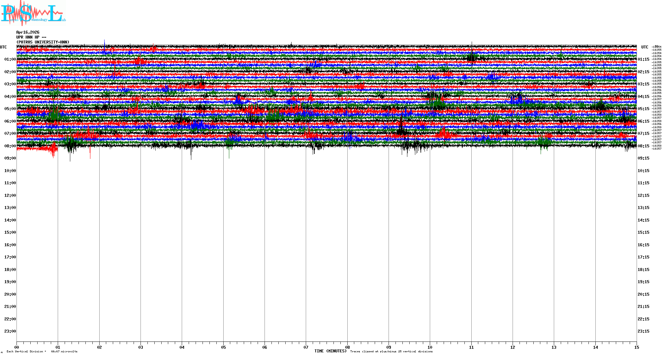Click the left UTC axis header
This screenshot has height=356, width=663.
pyautogui.click(x=3, y=47)
